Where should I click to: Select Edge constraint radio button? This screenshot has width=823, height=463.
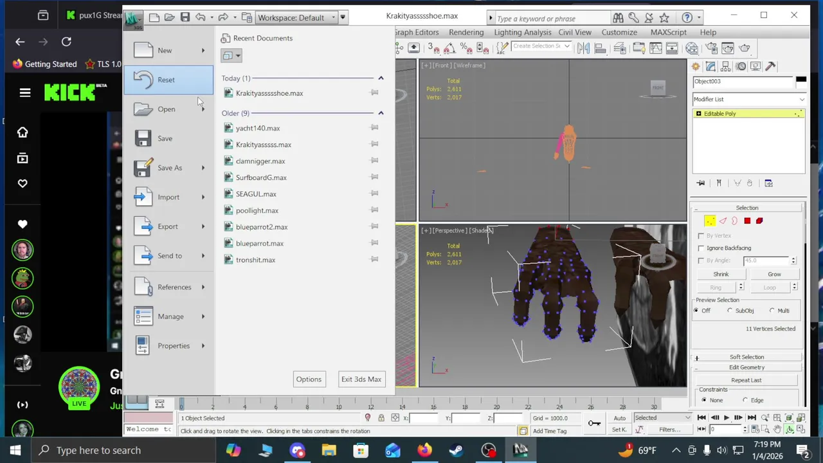point(745,401)
